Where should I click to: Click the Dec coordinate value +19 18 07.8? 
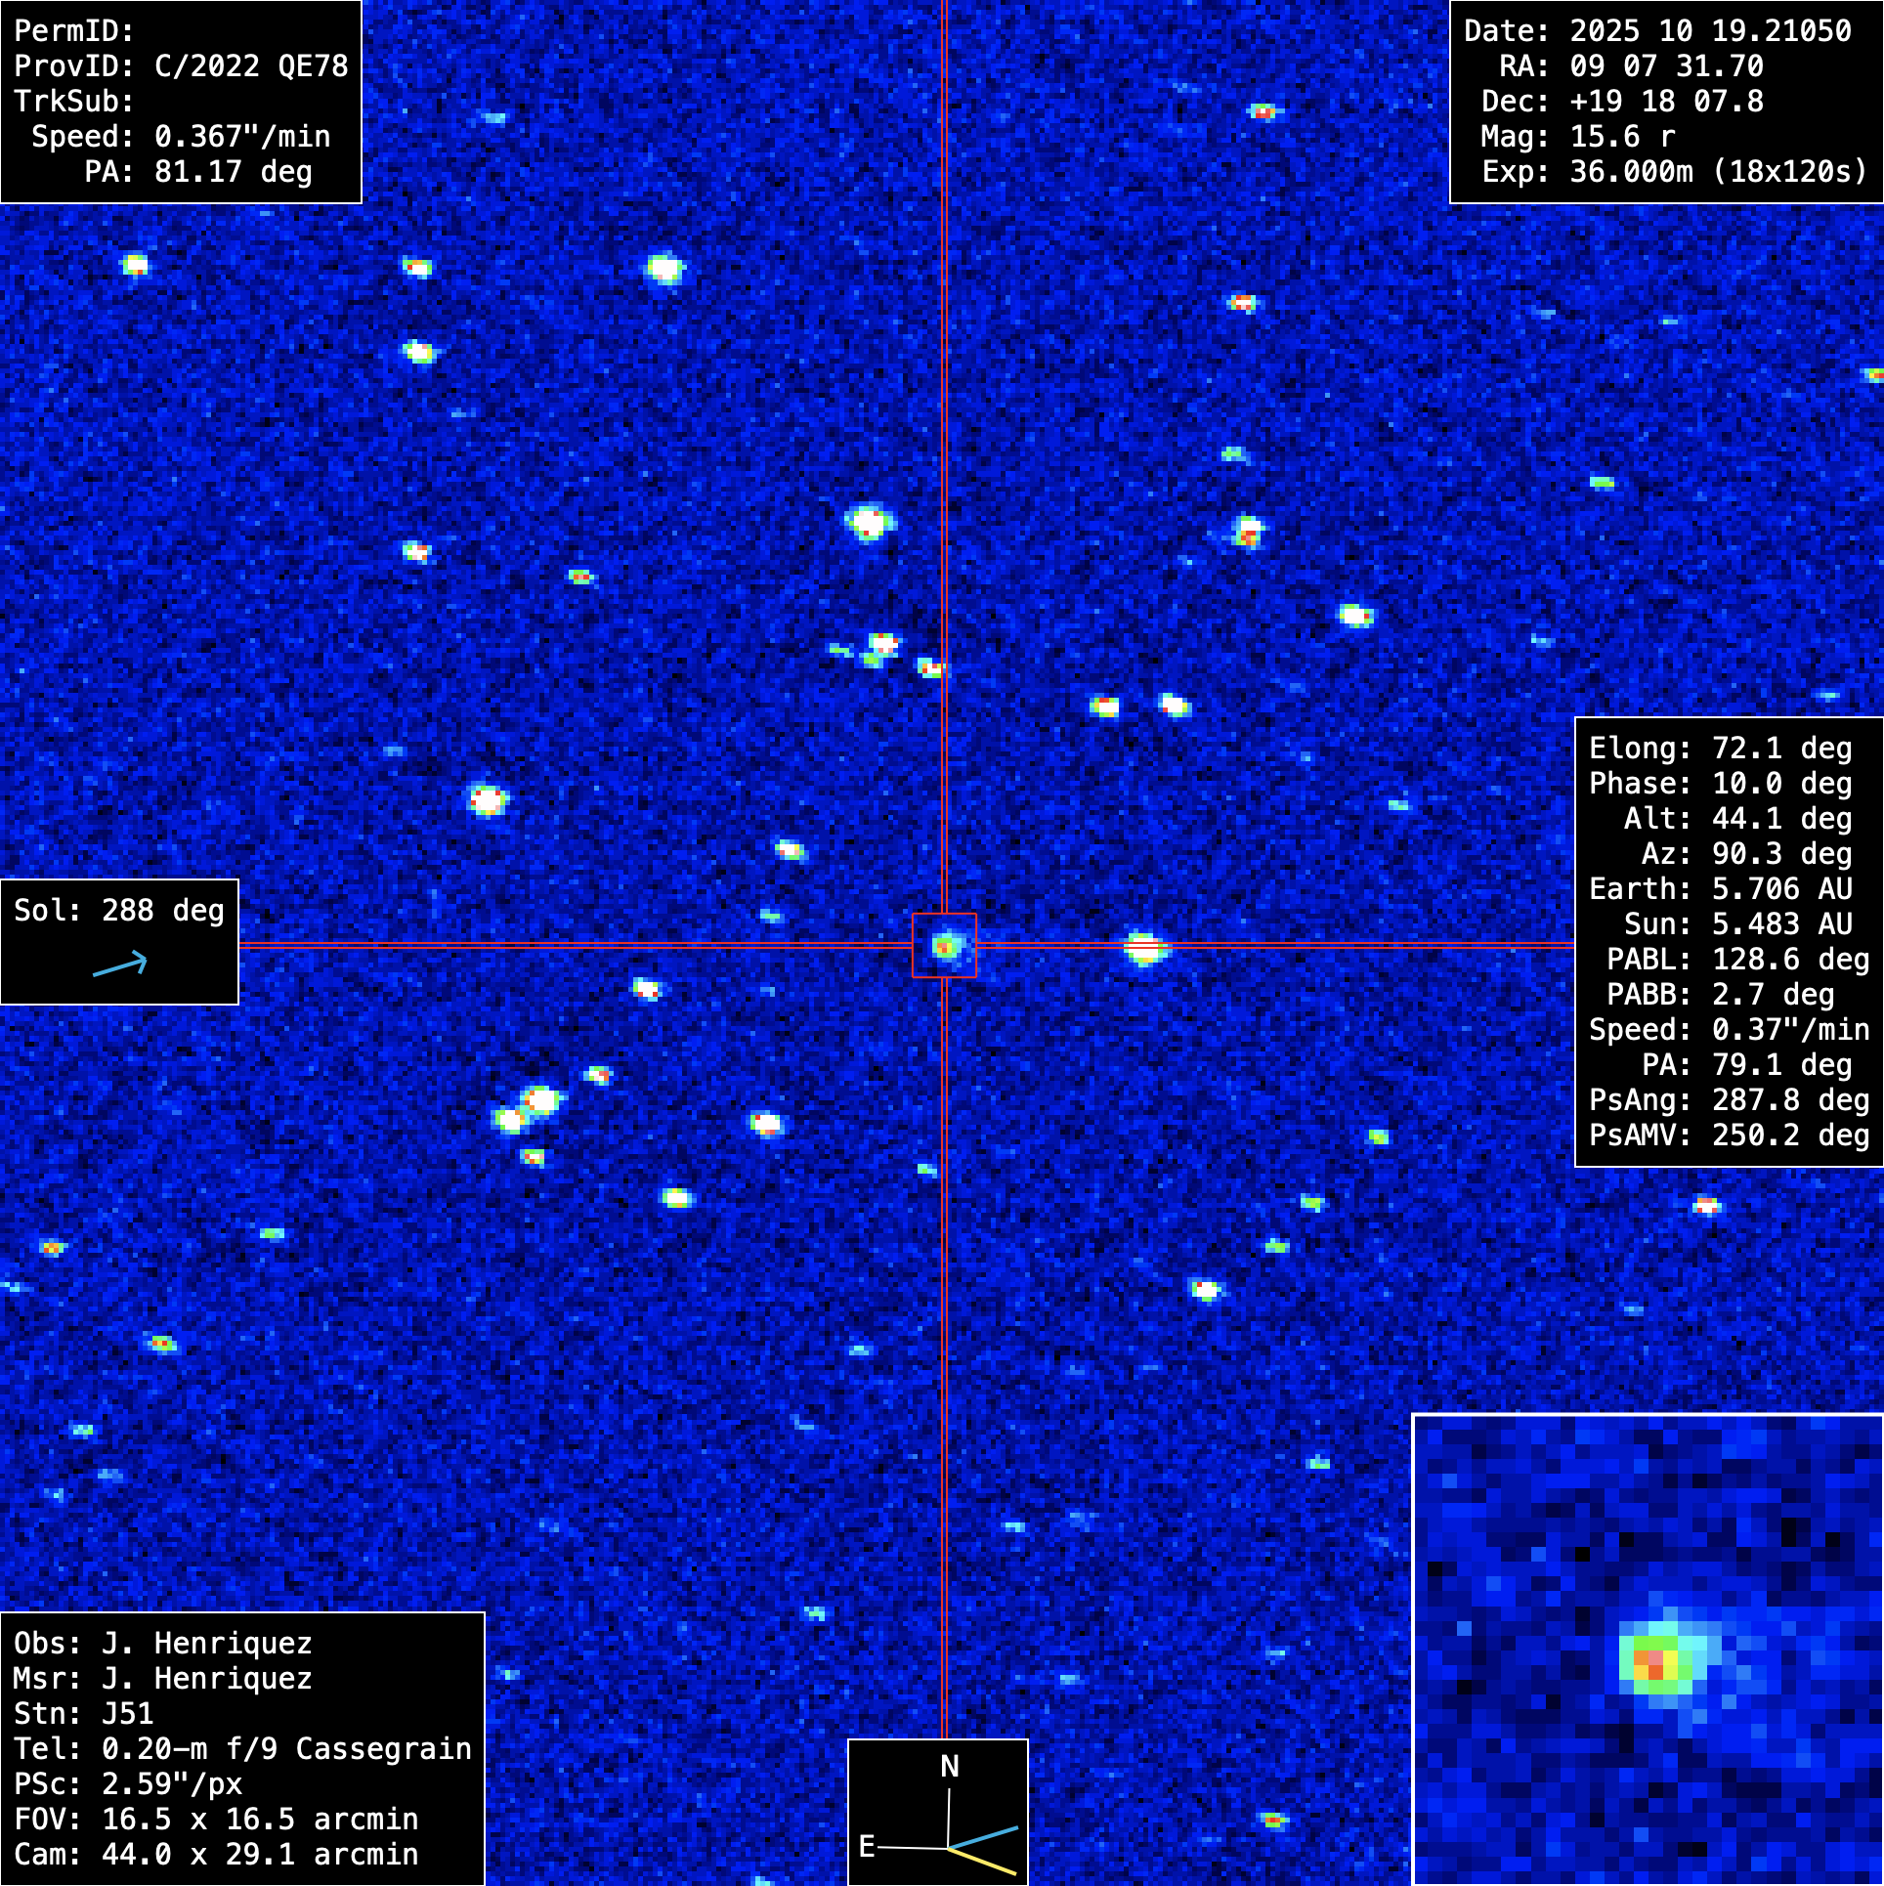tap(1666, 102)
